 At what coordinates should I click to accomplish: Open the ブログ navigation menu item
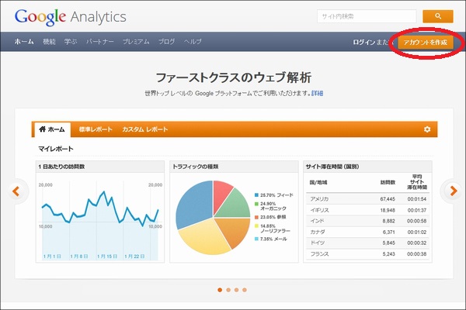coord(166,42)
